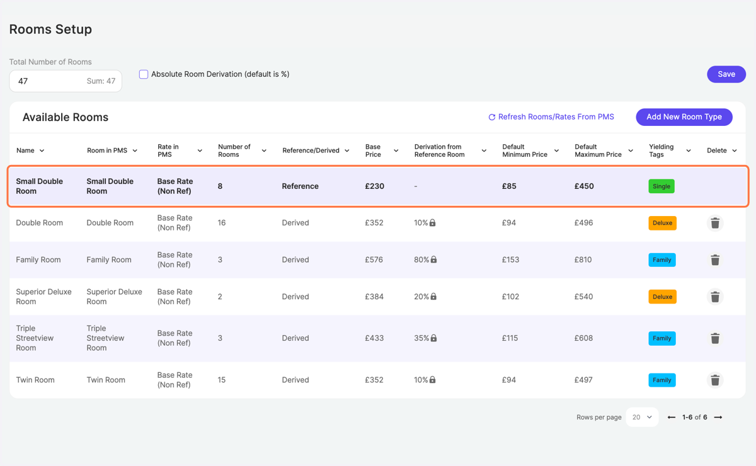Select Double Room name cell
Viewport: 756px width, 466px height.
[40, 223]
